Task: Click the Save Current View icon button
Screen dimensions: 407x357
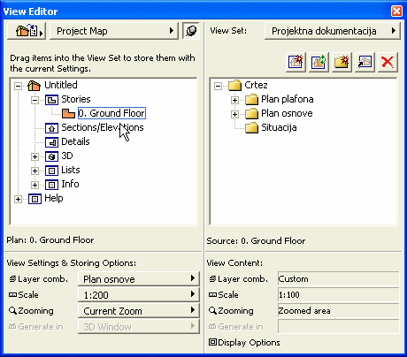Action: click(x=296, y=62)
